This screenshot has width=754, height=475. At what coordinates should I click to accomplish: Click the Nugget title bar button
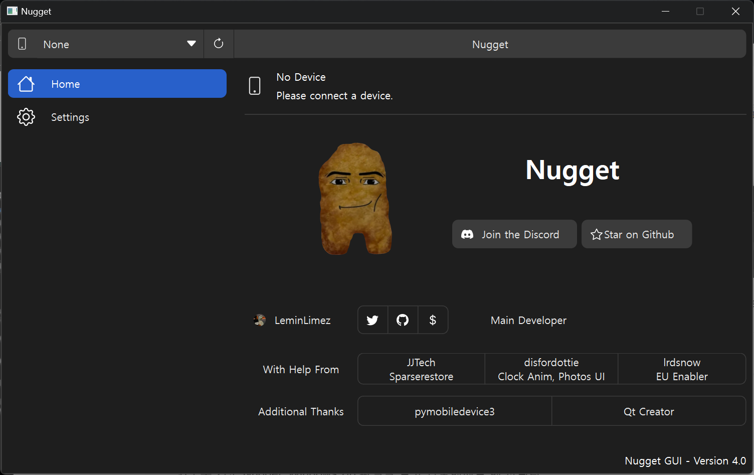coord(490,44)
